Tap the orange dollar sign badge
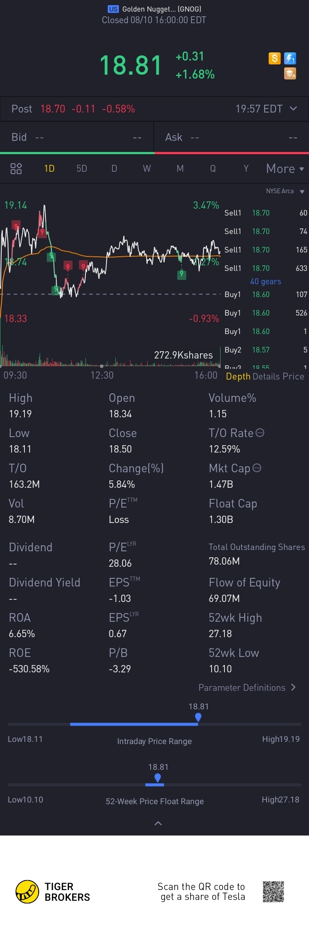The width and height of the screenshot is (309, 948). (275, 58)
